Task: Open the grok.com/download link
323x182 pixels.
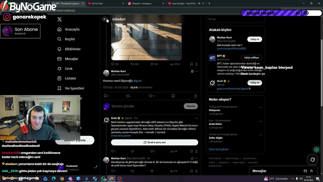Action: click(229, 89)
